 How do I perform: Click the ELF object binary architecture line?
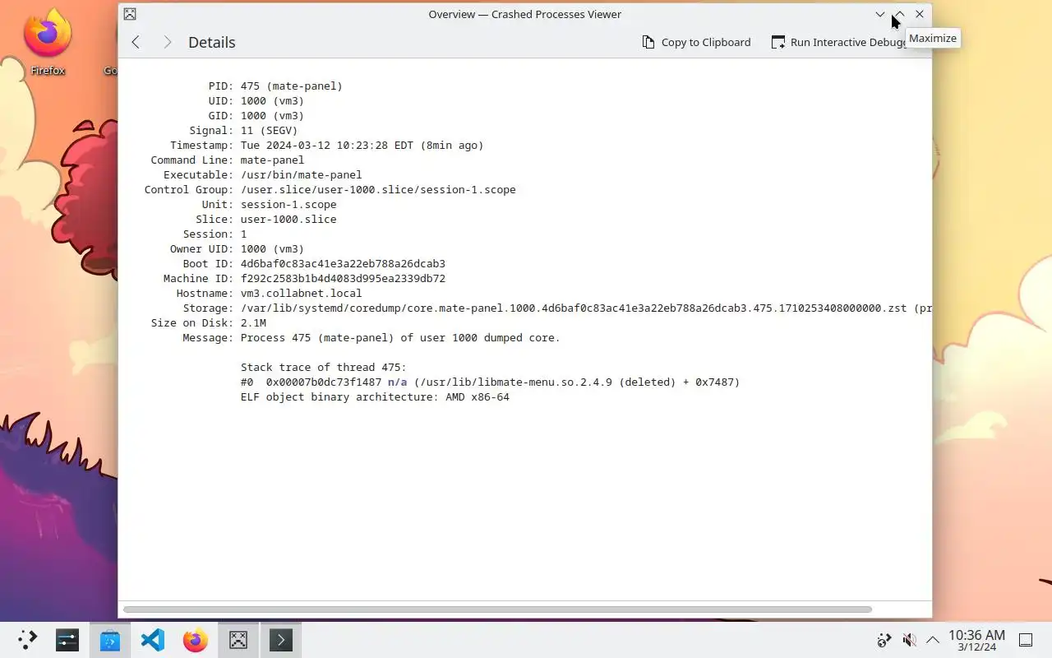coord(375,396)
